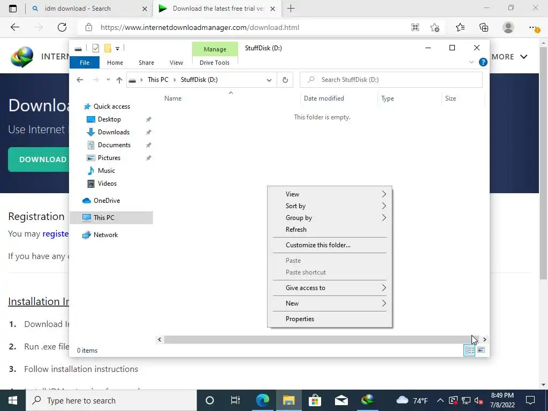Open the browser Favorites list icon
This screenshot has height=411, width=548.
click(460, 27)
